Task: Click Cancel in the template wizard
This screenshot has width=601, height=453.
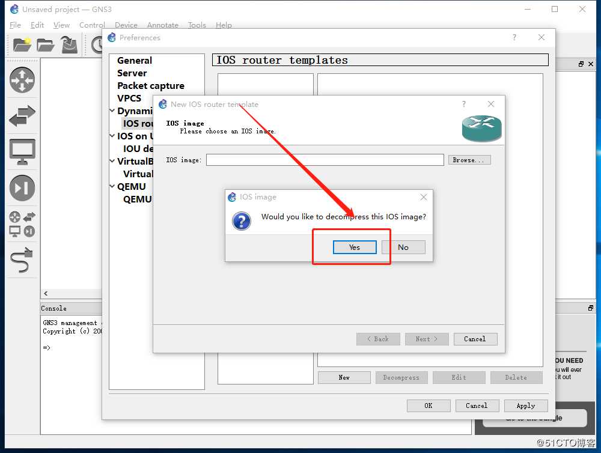Action: [x=475, y=339]
